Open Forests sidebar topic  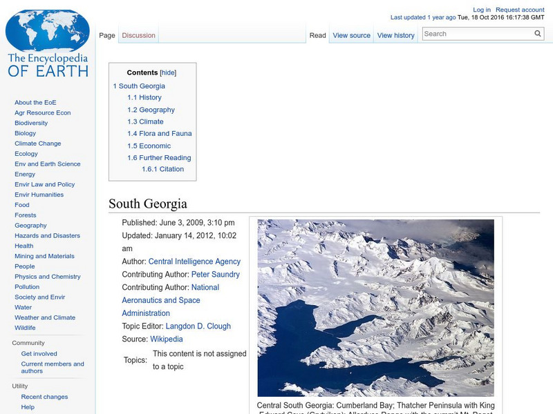coord(26,215)
